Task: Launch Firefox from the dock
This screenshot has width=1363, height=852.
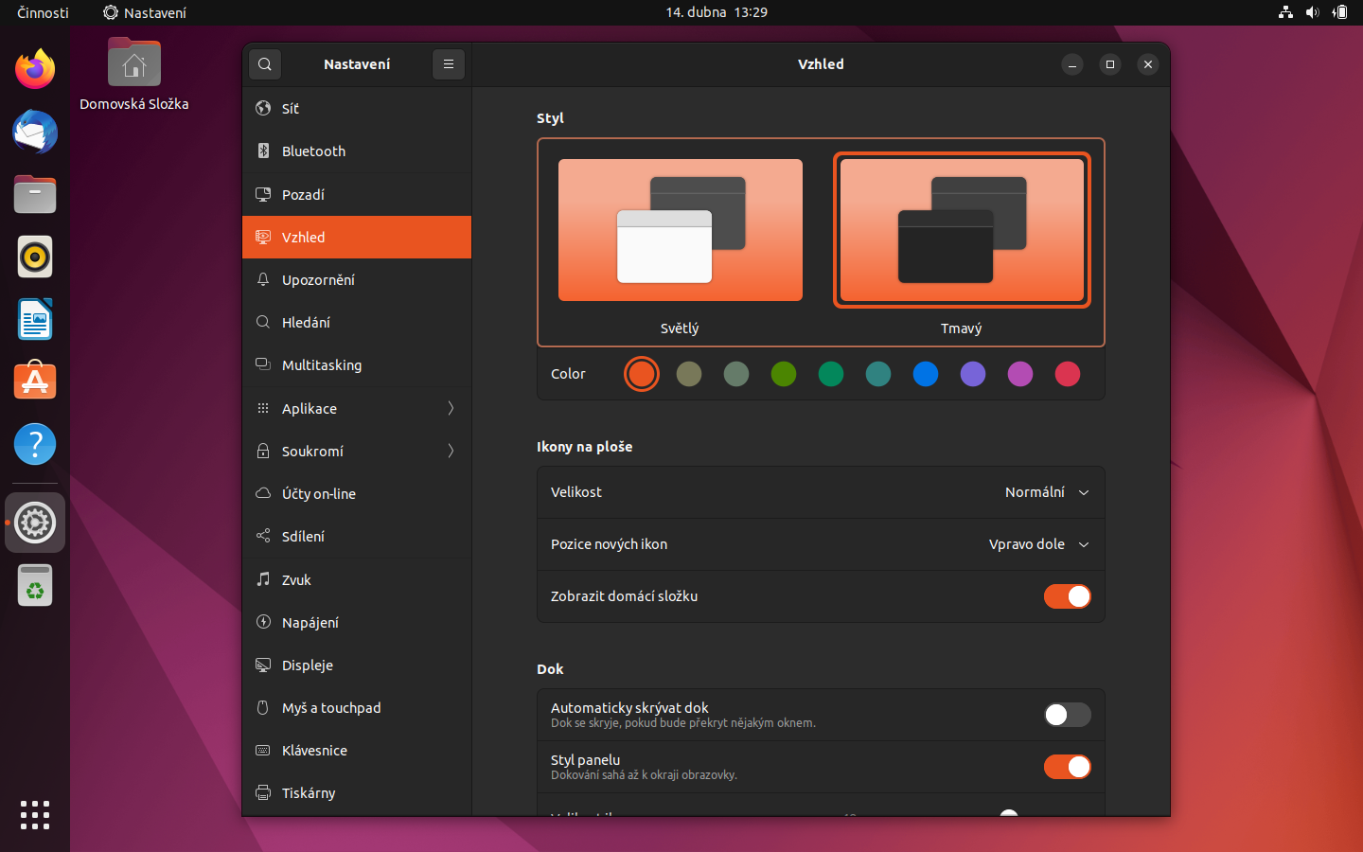Action: [x=34, y=69]
